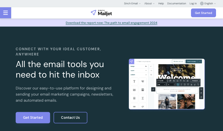Open the Paragraph style dropdown in toolbar
The width and height of the screenshot is (223, 131).
point(162,81)
